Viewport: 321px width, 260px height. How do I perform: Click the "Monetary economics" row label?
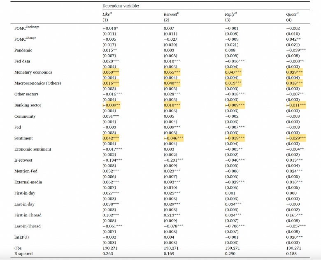(33, 72)
